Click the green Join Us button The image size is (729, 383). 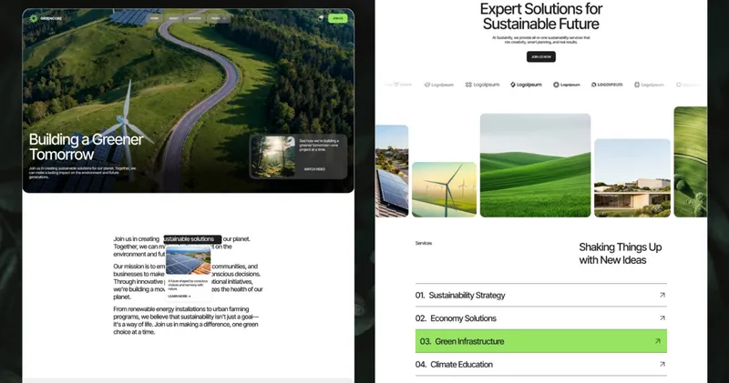coord(337,18)
